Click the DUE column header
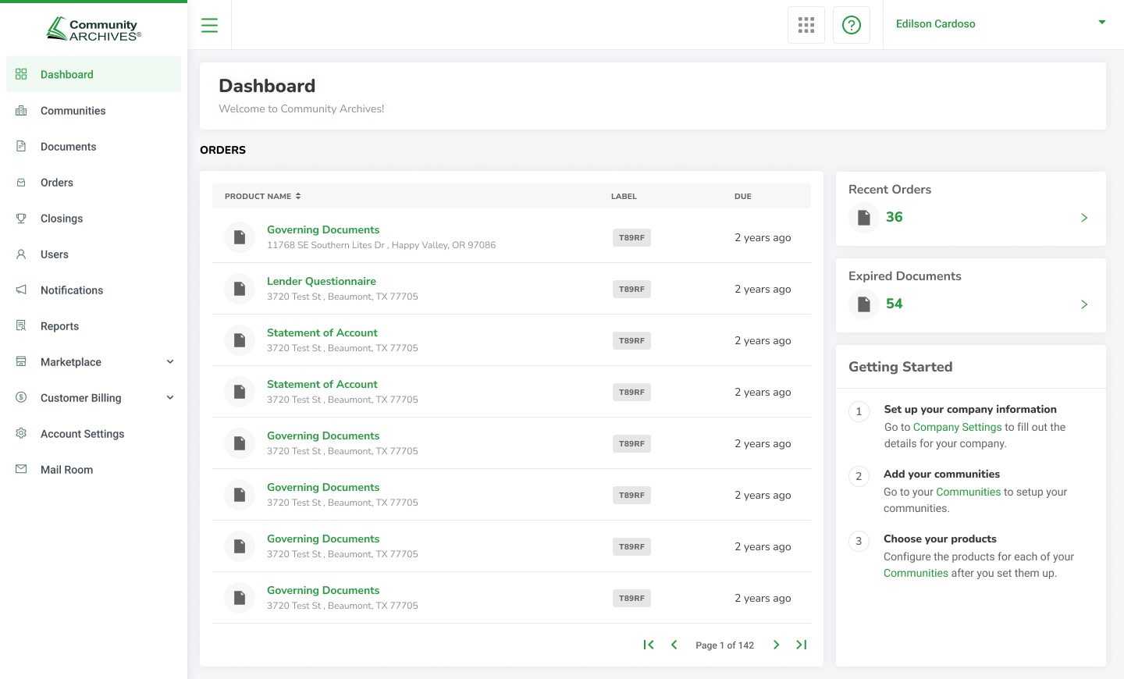This screenshot has width=1124, height=679. [743, 197]
